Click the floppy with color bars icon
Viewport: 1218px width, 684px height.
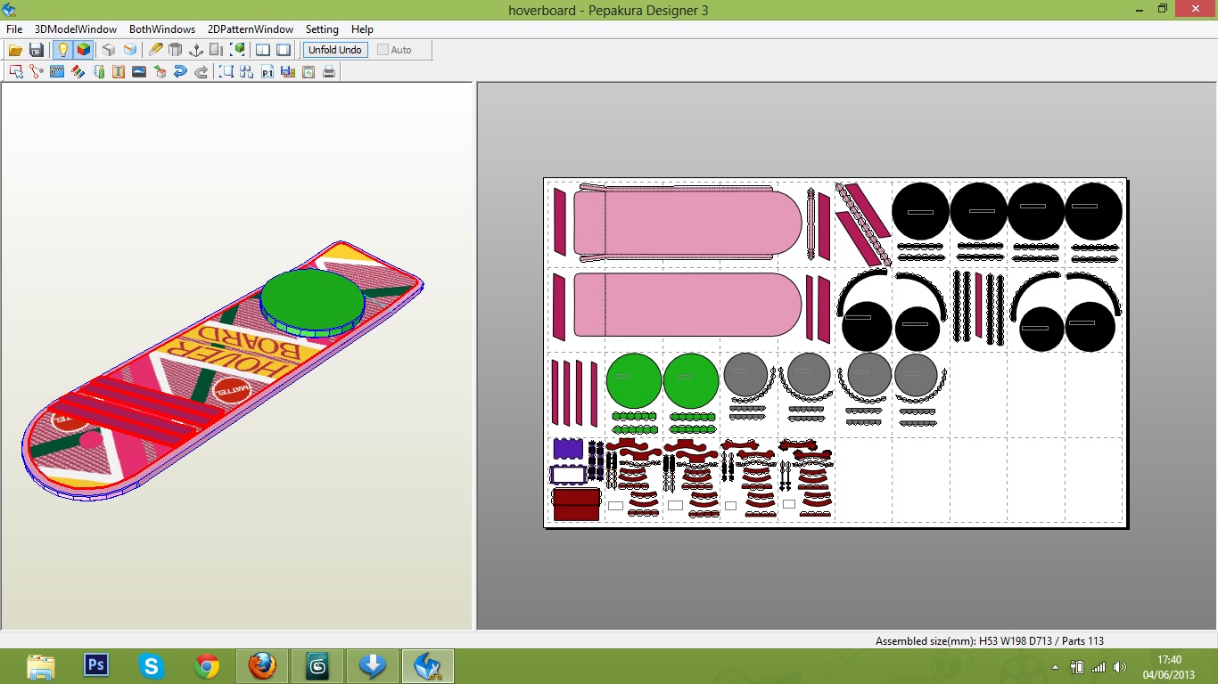pos(288,71)
